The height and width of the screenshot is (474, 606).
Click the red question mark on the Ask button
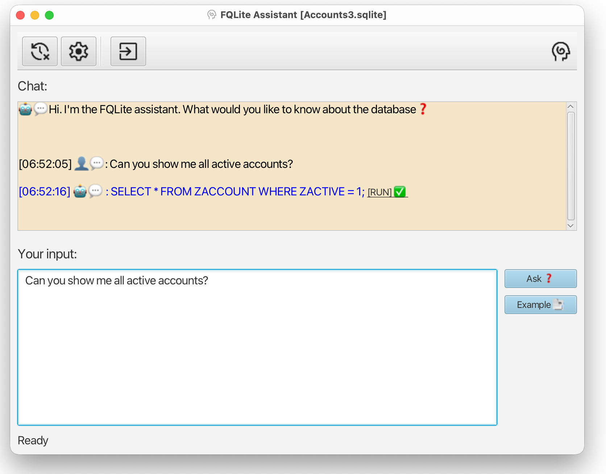point(549,278)
